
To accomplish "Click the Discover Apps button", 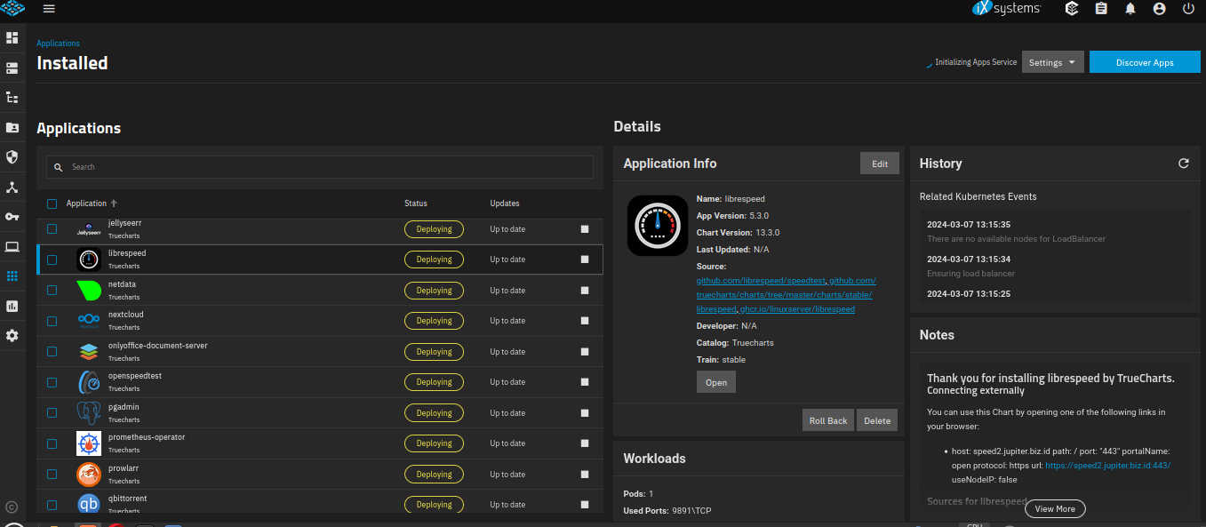I will click(x=1145, y=62).
